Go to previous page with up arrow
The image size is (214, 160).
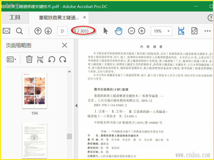pos(38,31)
